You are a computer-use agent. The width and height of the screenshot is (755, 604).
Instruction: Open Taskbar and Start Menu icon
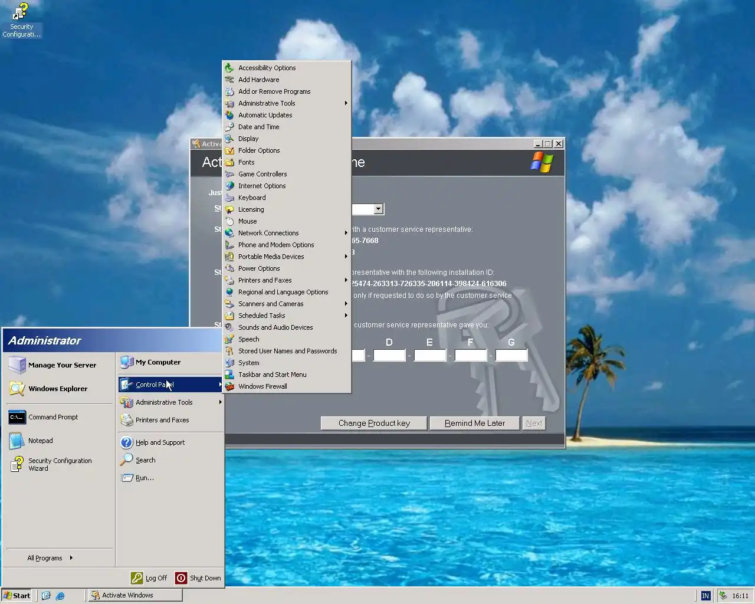click(x=229, y=375)
